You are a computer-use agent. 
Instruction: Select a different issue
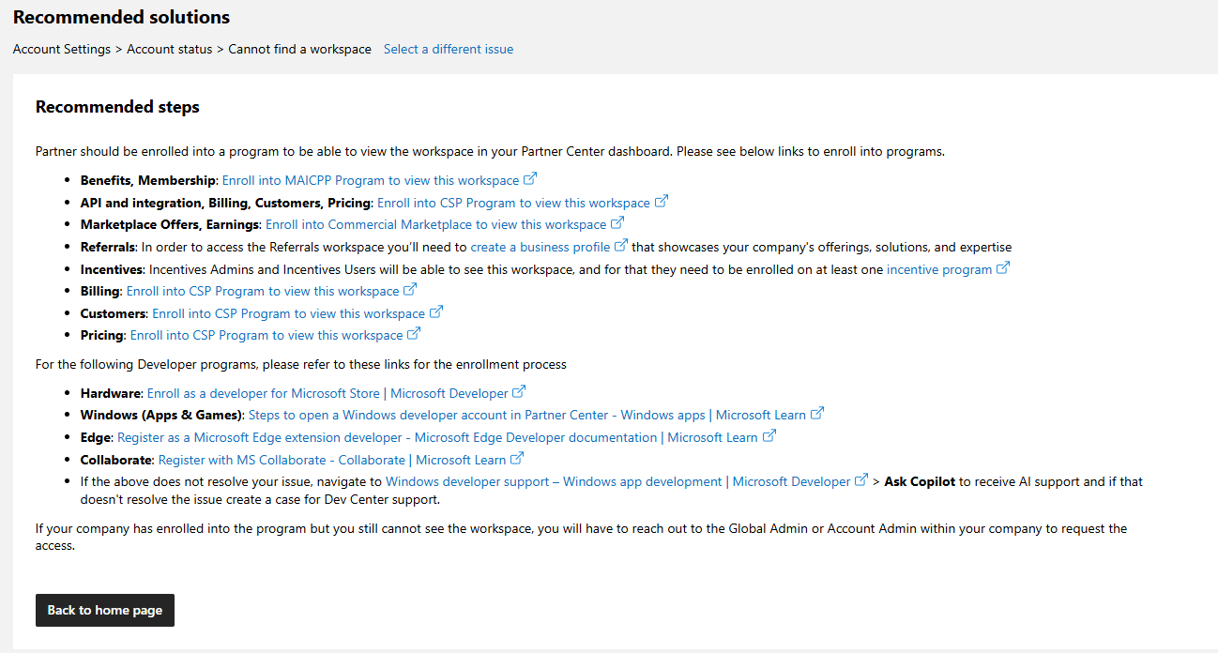(x=449, y=49)
